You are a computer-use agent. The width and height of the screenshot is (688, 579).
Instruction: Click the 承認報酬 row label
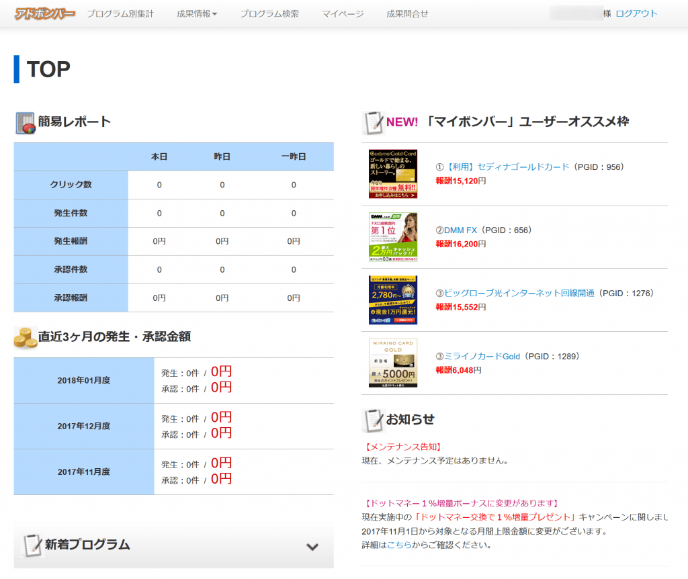71,298
